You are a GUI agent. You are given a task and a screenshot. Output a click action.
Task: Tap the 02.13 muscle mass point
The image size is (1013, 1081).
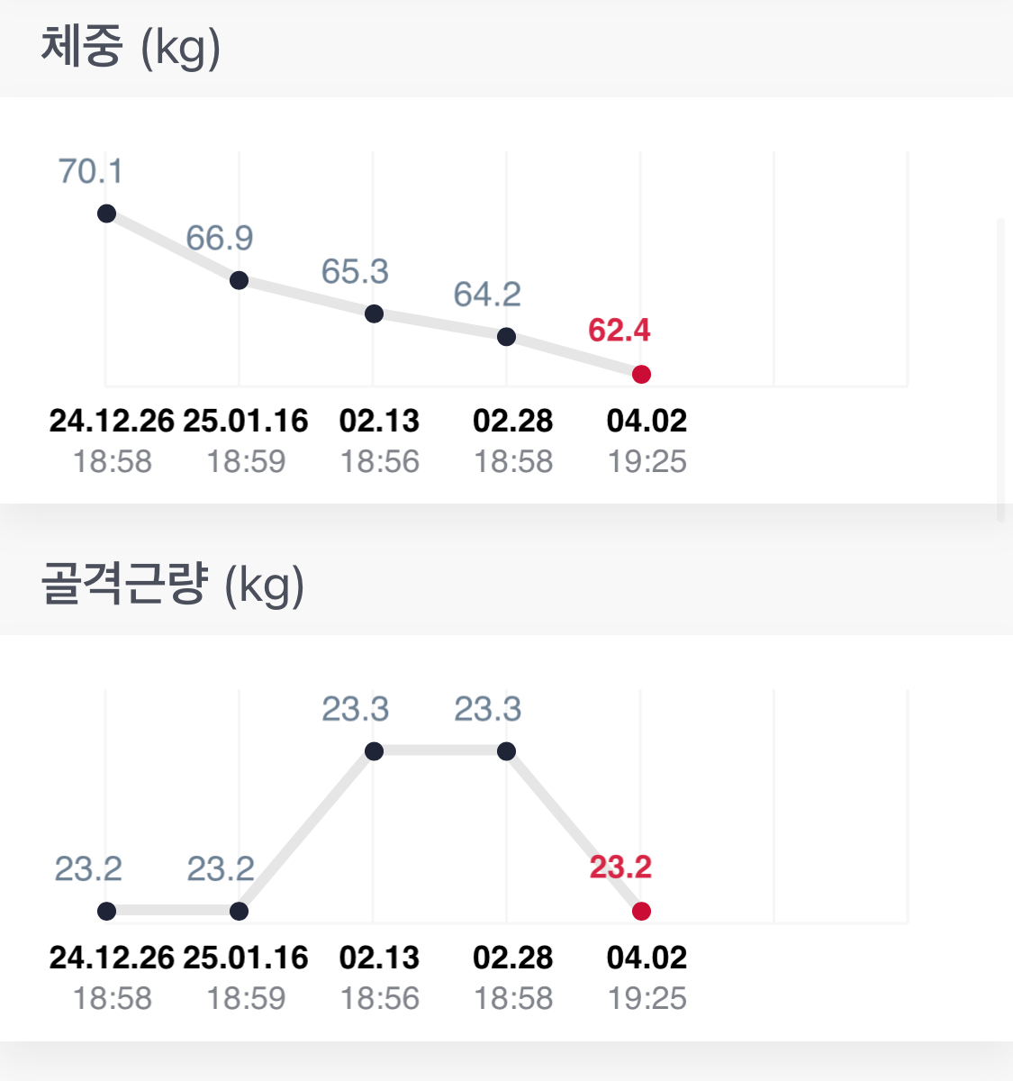(x=374, y=751)
